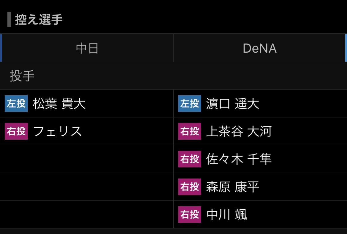Select the 右投 badge beside 上茶谷 大河
Screen dimensions: 347x234
pos(189,131)
